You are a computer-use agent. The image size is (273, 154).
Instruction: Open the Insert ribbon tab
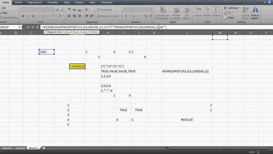tap(18, 3)
